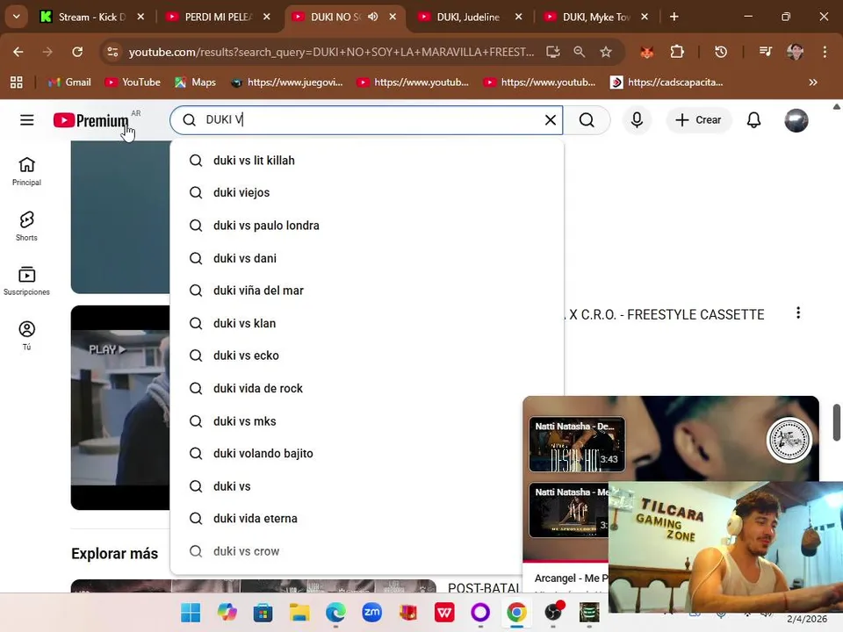The height and width of the screenshot is (632, 843).
Task: Click the YouTube Premium logo
Action: click(x=90, y=120)
